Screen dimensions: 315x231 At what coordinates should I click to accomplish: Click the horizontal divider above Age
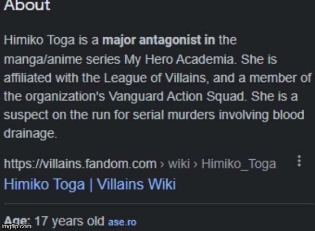click(159, 203)
